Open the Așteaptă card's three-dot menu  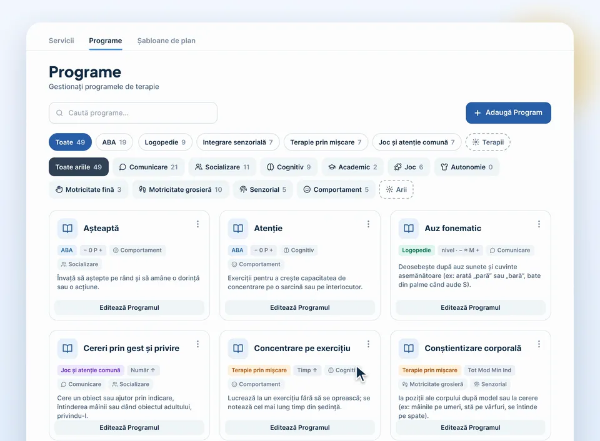pyautogui.click(x=198, y=224)
